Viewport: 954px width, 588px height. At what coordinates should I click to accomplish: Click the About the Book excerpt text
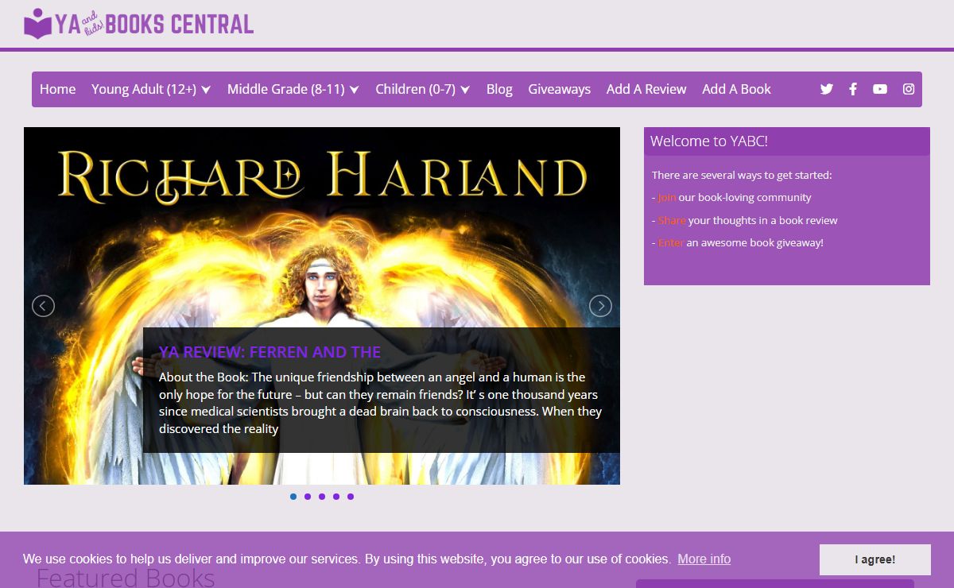[x=381, y=403]
